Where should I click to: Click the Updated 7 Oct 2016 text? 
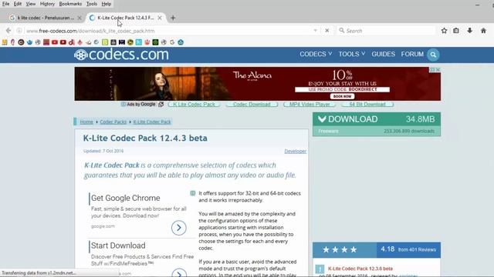click(x=103, y=151)
